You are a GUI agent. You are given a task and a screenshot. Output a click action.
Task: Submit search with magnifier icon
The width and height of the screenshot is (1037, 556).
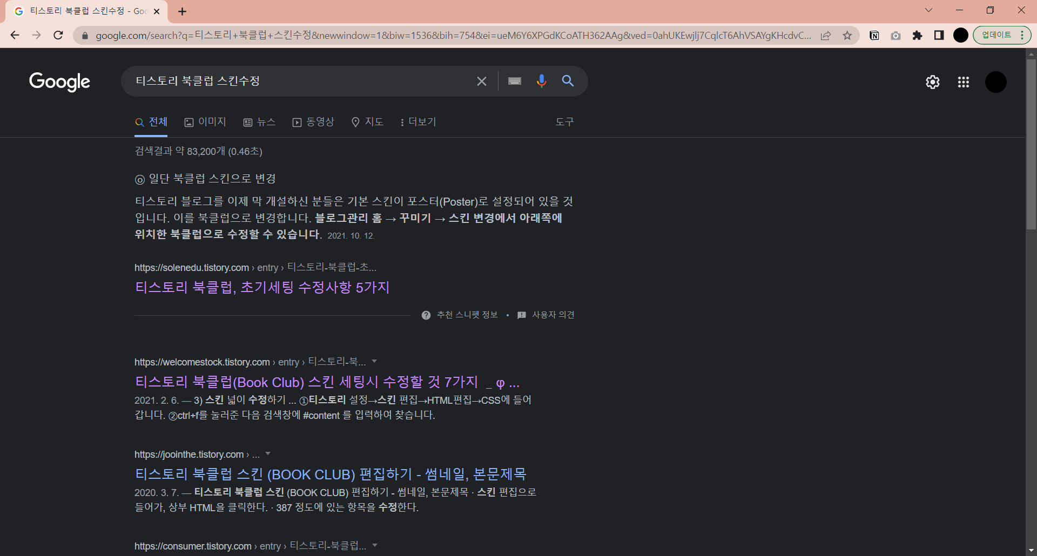pyautogui.click(x=568, y=81)
